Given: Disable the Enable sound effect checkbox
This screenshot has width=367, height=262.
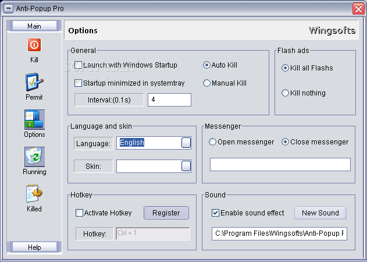Looking at the screenshot, I should coord(215,213).
